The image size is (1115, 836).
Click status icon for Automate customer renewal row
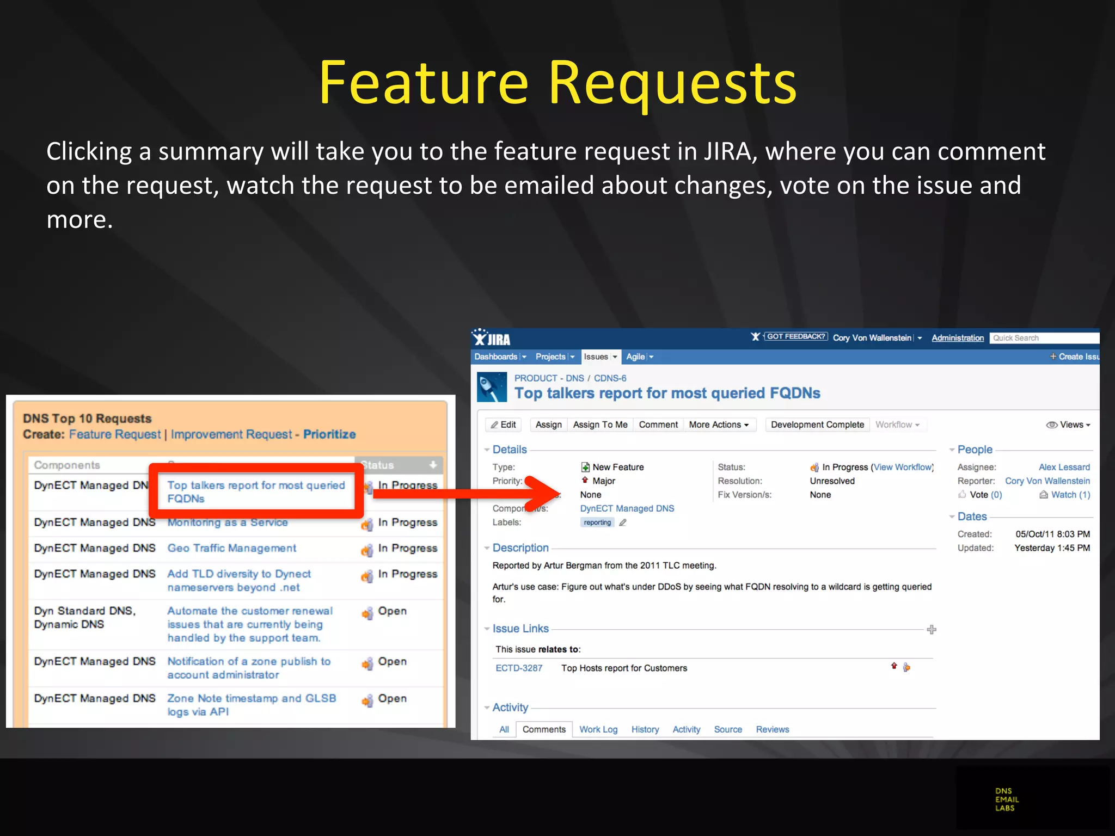(x=367, y=613)
